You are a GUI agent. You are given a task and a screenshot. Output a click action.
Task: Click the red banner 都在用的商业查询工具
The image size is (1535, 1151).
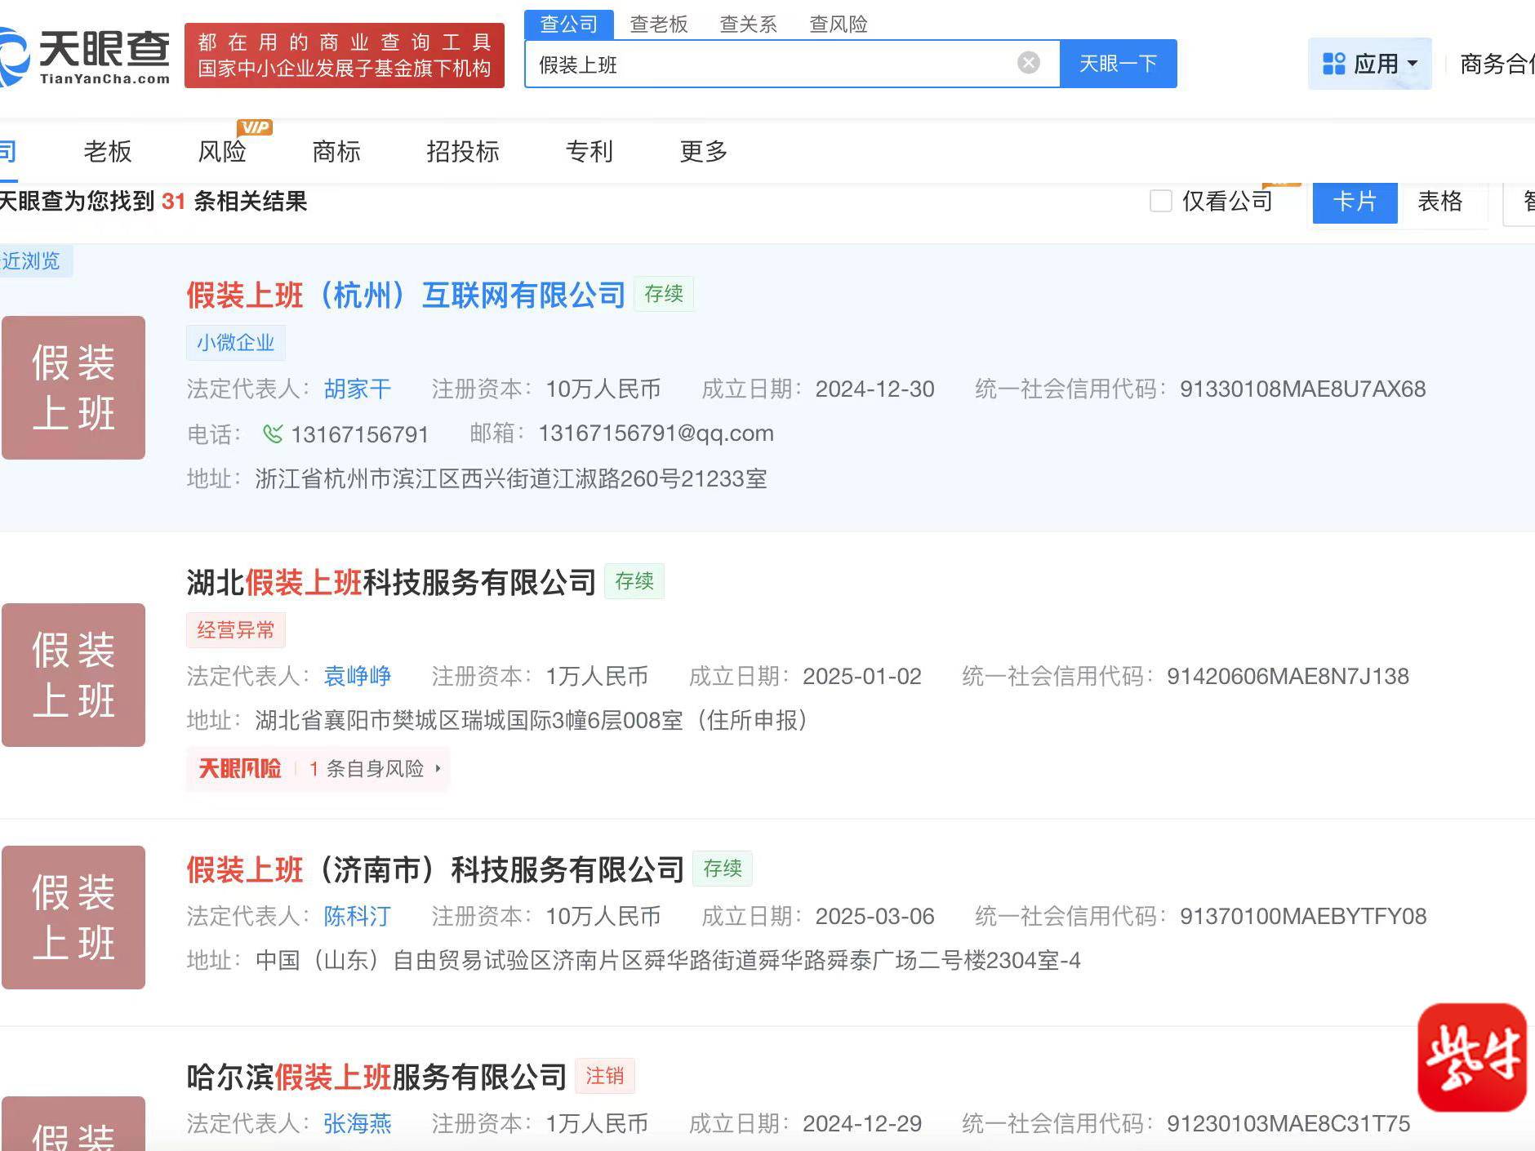click(345, 56)
